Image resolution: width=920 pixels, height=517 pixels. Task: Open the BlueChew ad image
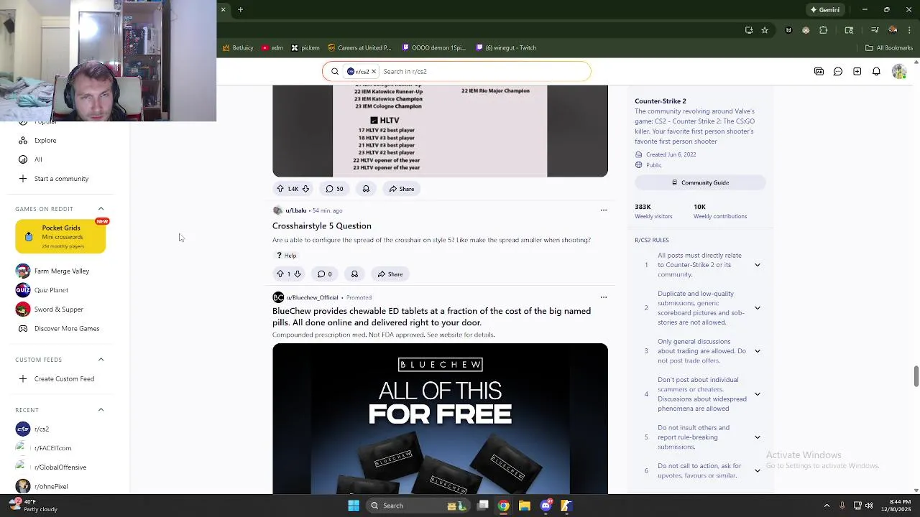click(x=440, y=419)
